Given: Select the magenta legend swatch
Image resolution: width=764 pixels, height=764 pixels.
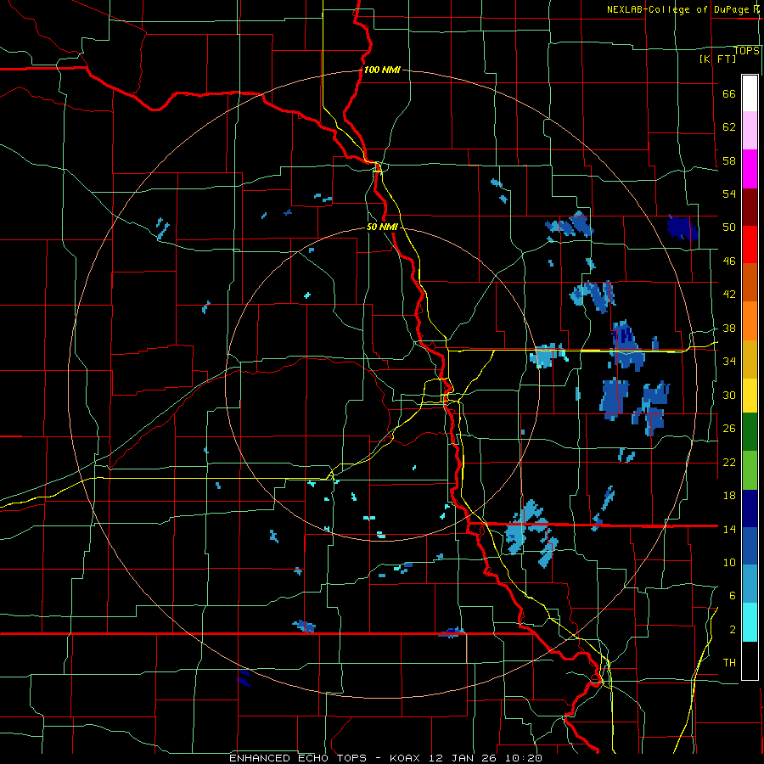Looking at the screenshot, I should [x=750, y=169].
